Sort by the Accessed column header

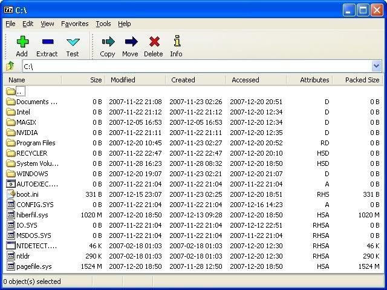point(256,80)
